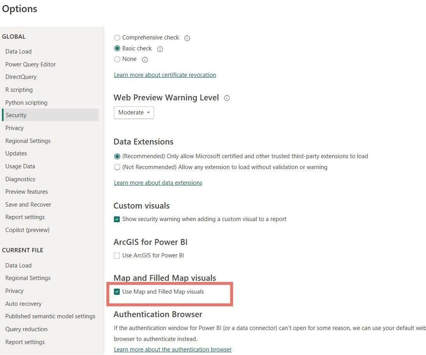This screenshot has height=355, width=426.
Task: Open the Moderate warning level dropdown
Action: [134, 112]
